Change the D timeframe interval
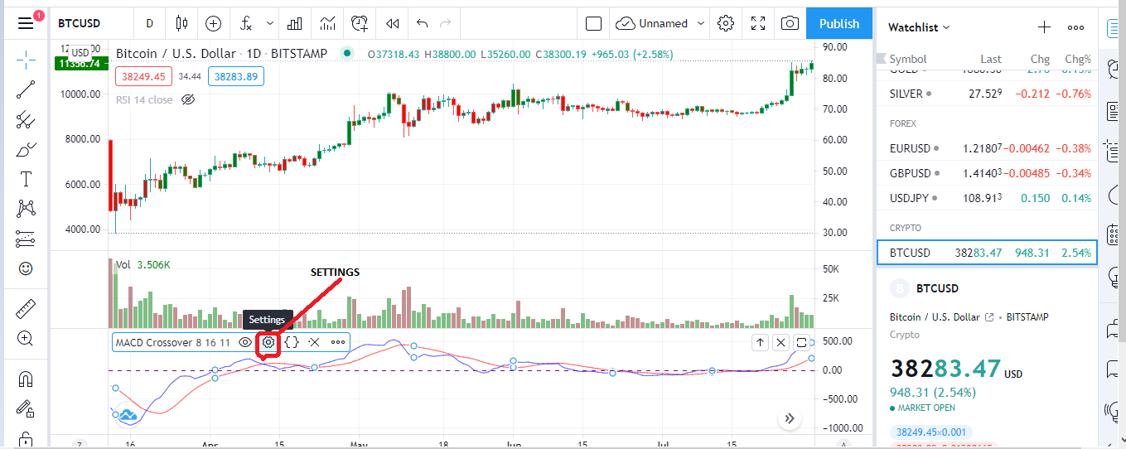1126x449 pixels. tap(149, 23)
